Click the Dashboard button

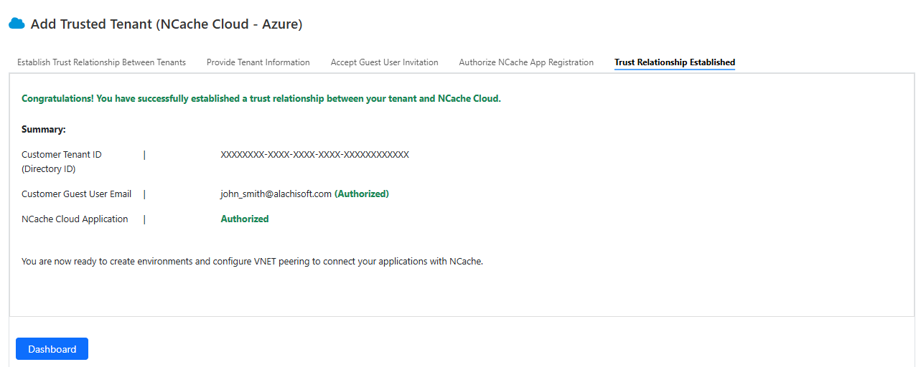tap(52, 349)
